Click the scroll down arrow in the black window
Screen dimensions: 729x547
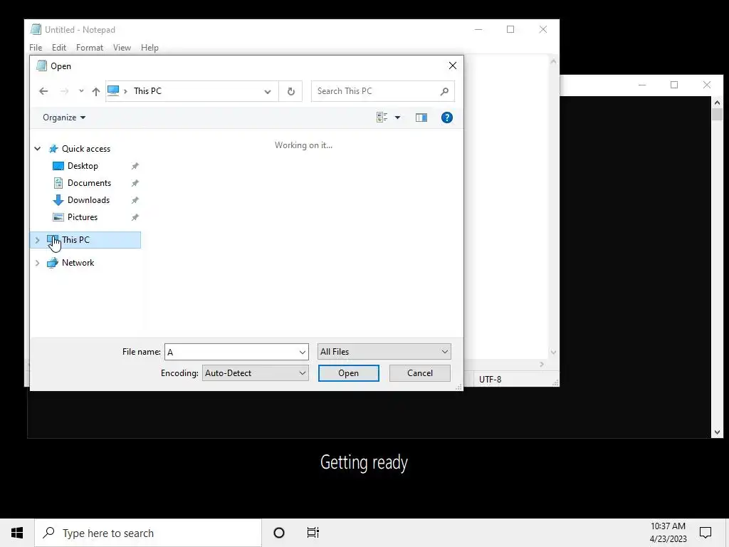tap(717, 432)
